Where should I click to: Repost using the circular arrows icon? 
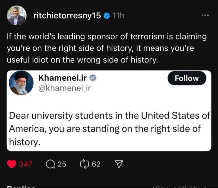coord(84,164)
